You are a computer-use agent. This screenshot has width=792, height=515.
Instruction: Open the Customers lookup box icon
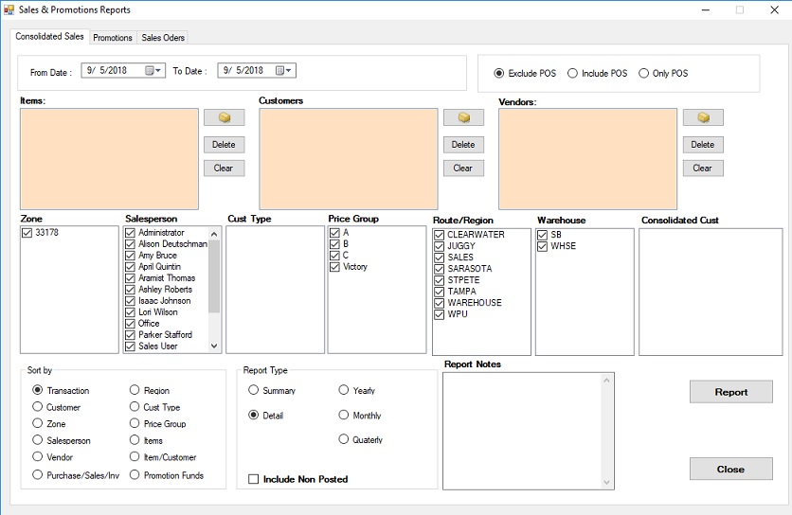463,117
